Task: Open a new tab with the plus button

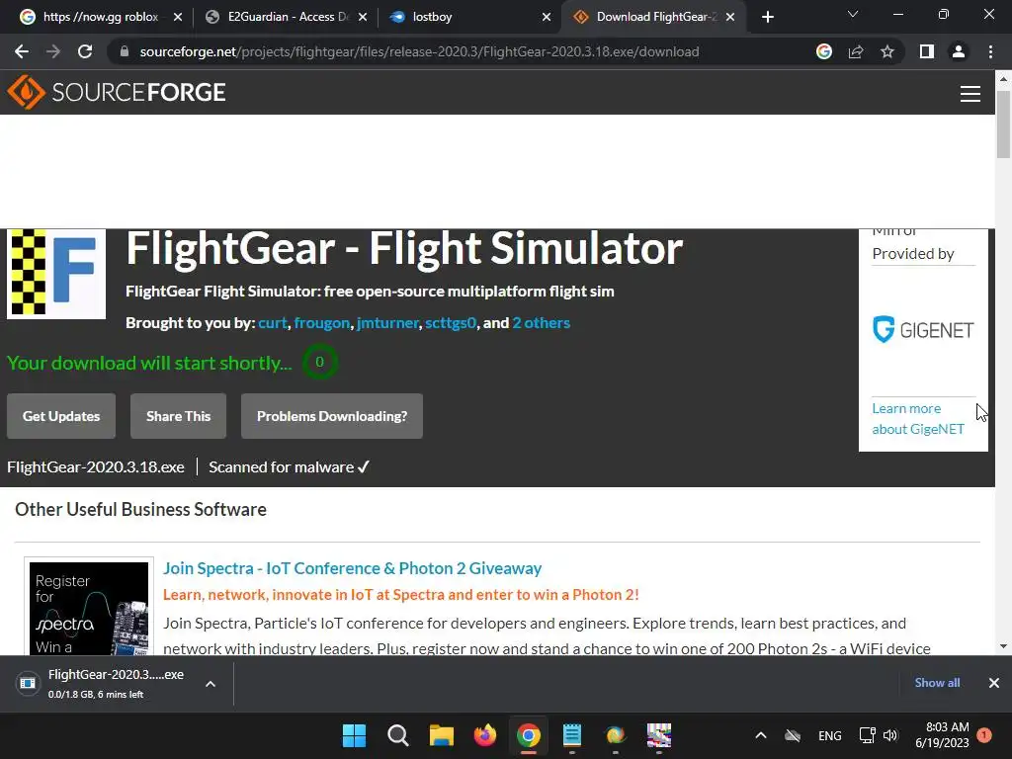Action: (767, 17)
